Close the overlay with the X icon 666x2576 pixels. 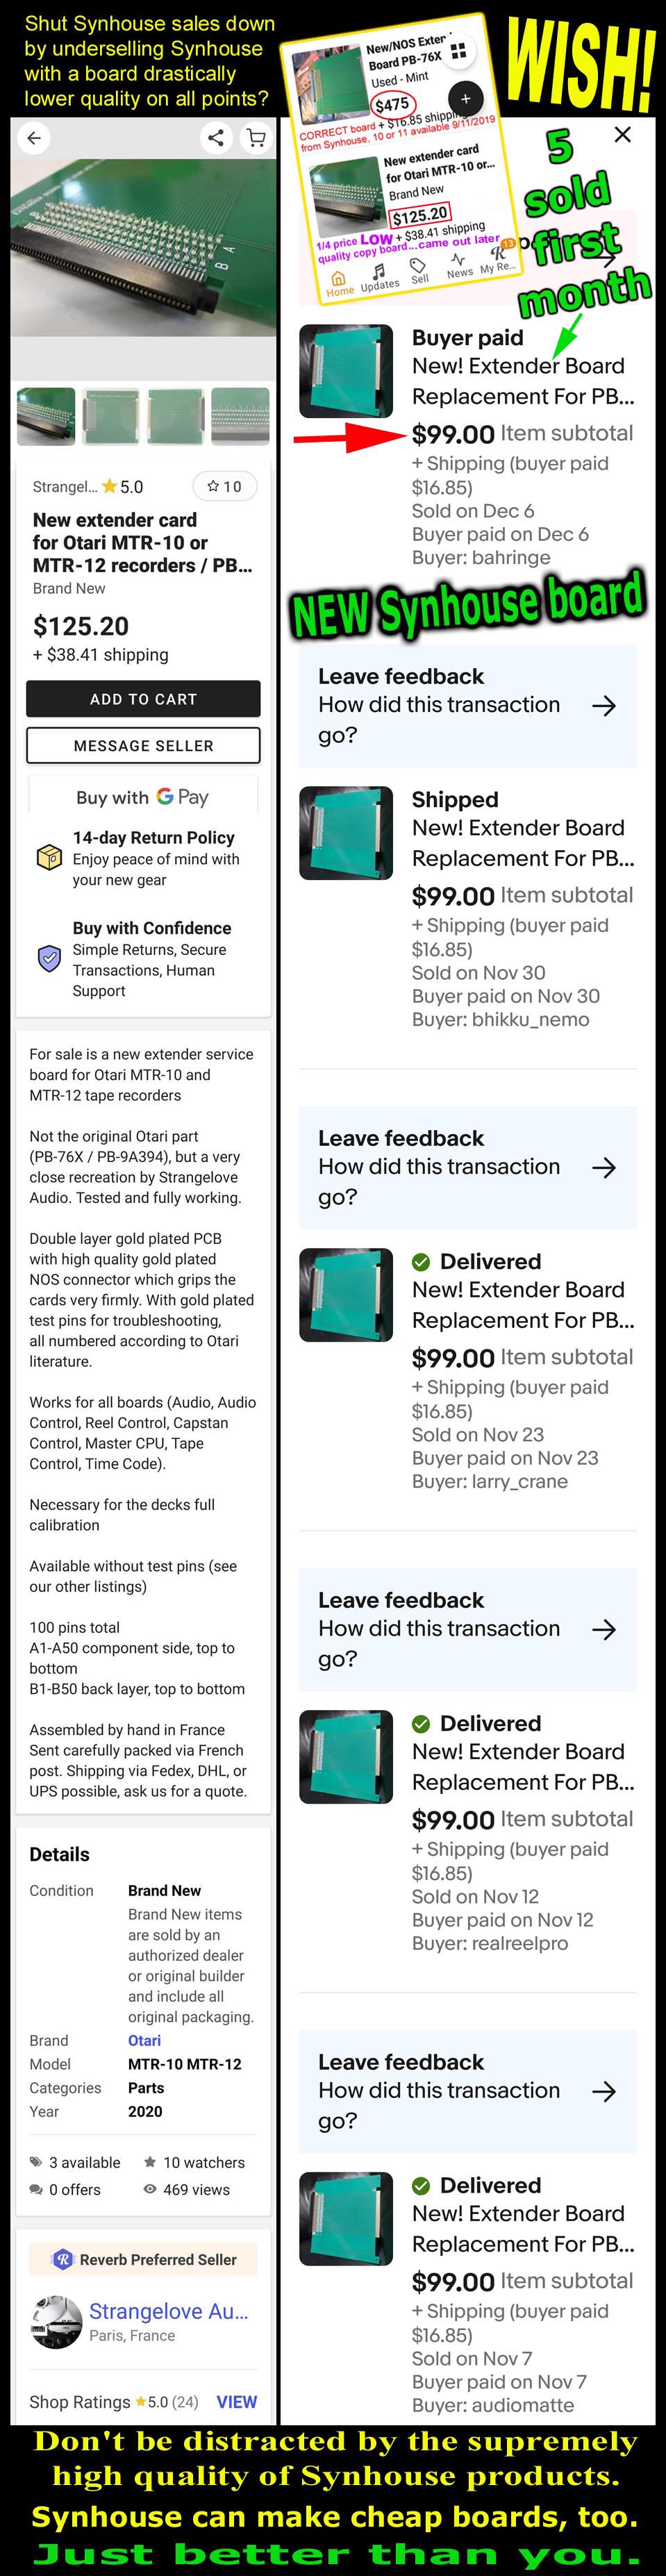(622, 134)
